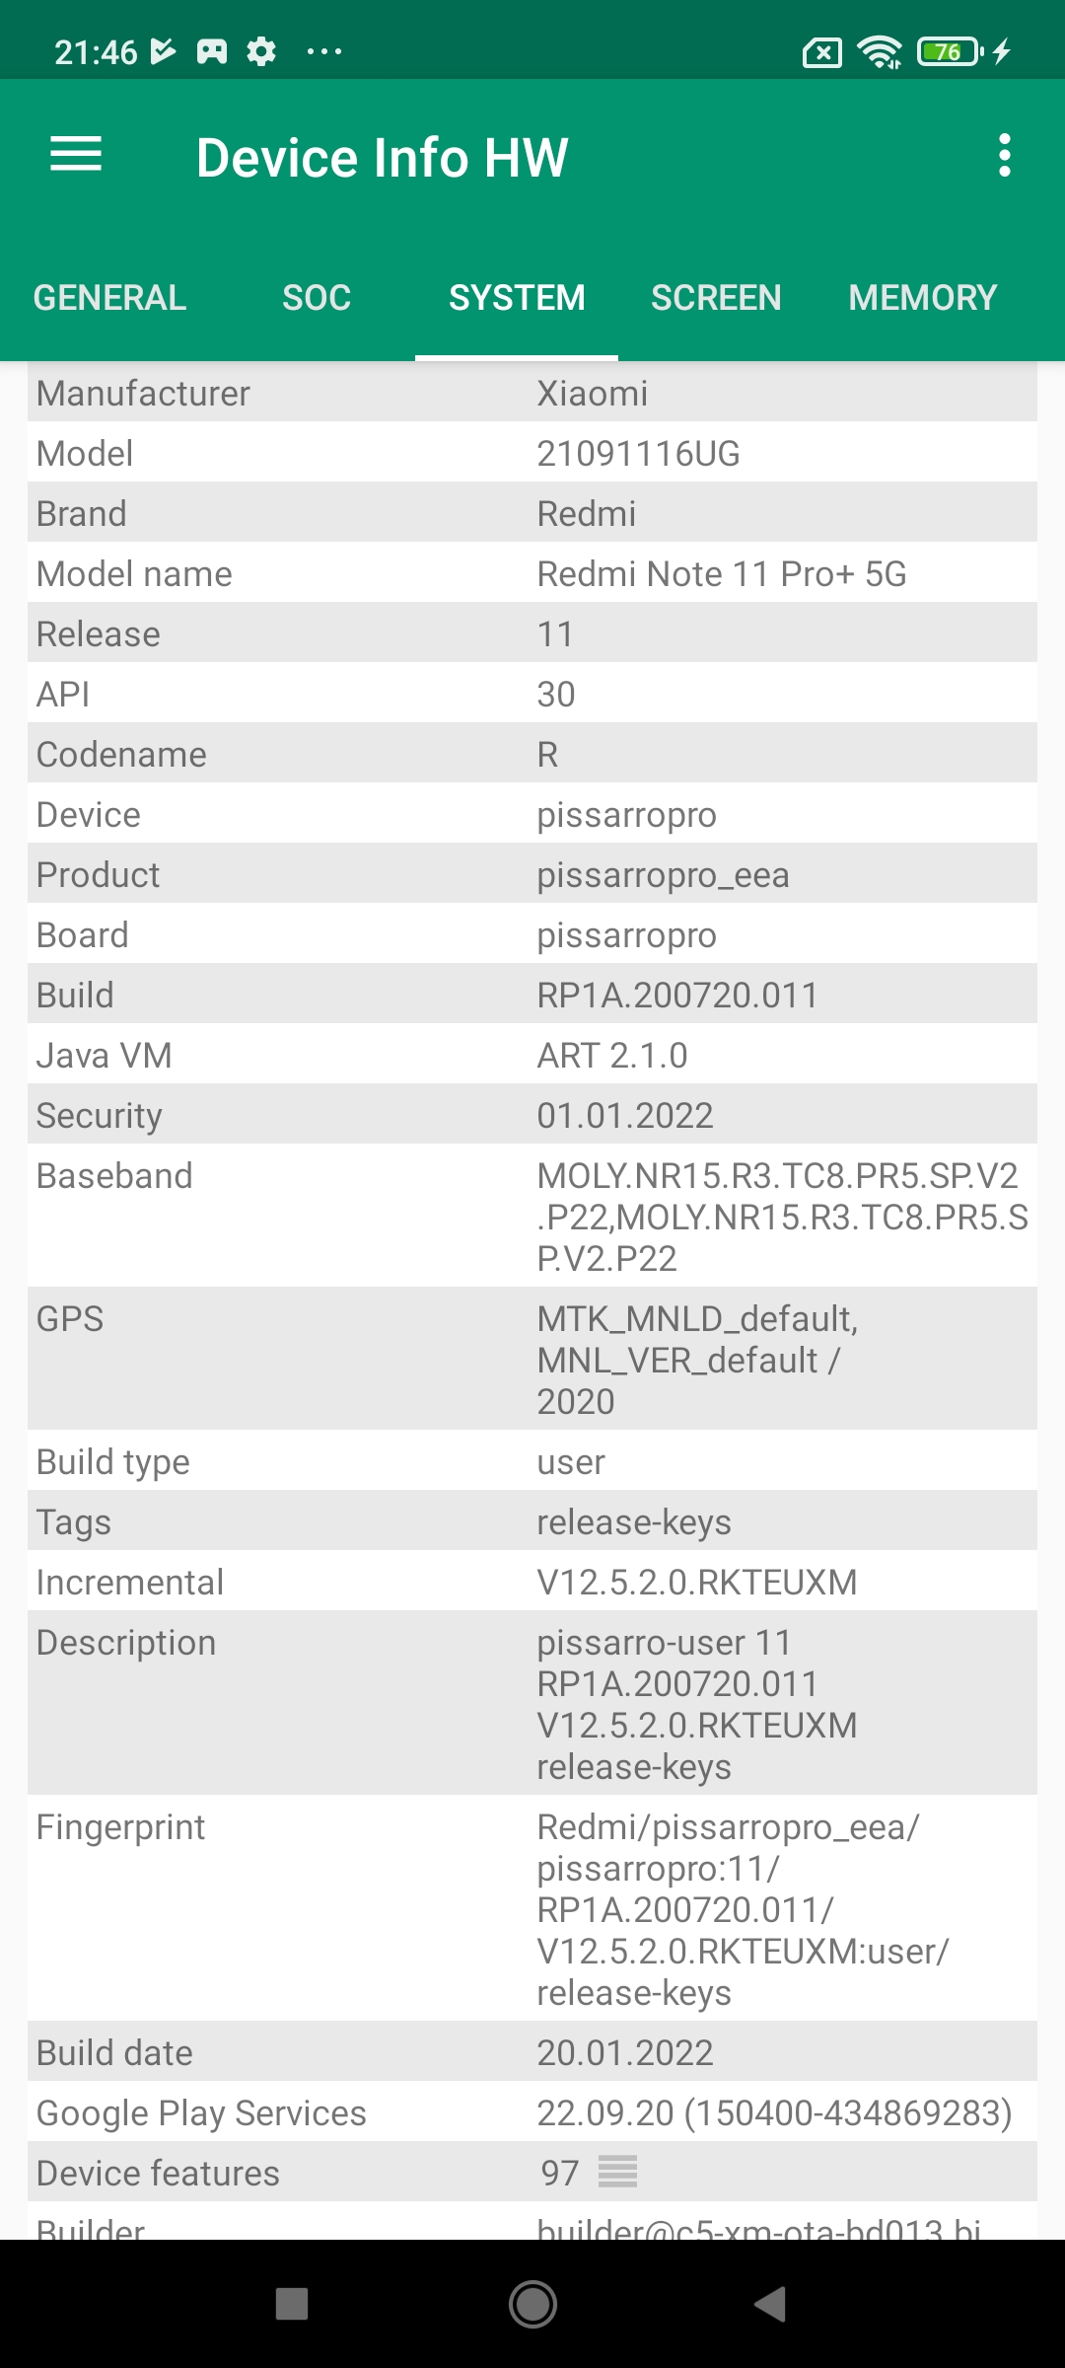Tap the Baseband version text

point(781,1217)
